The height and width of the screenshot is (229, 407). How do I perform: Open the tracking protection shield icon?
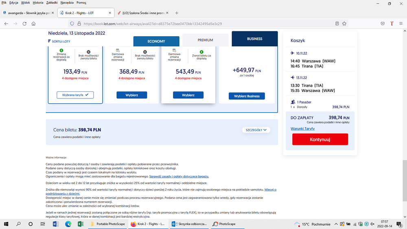tap(72, 24)
